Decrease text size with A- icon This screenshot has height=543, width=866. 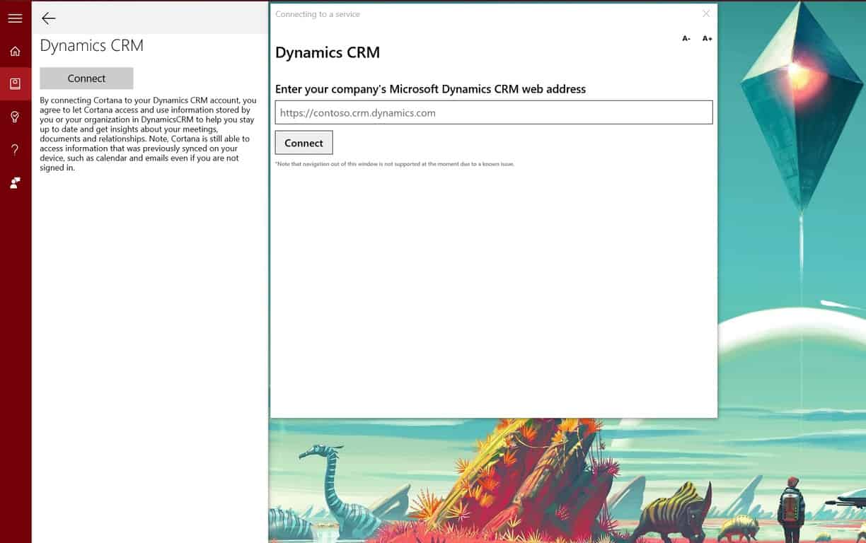(686, 38)
